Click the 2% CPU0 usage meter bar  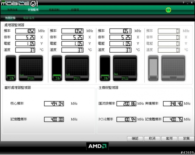(x=11, y=68)
